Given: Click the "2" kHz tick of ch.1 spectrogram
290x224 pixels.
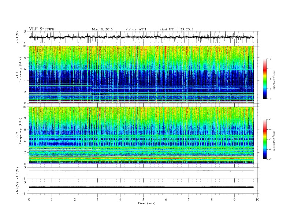Looking at the screenshot, I should (25, 92).
